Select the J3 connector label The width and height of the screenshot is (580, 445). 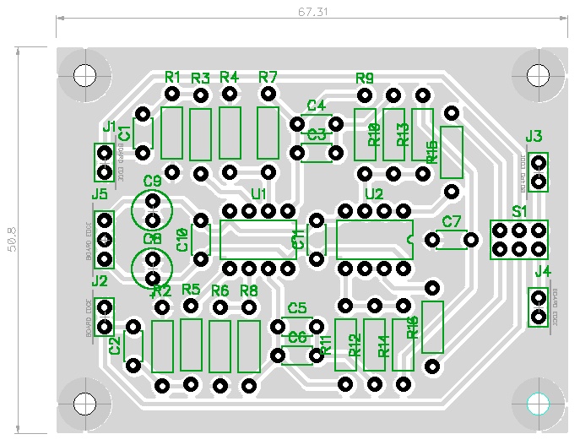point(534,137)
